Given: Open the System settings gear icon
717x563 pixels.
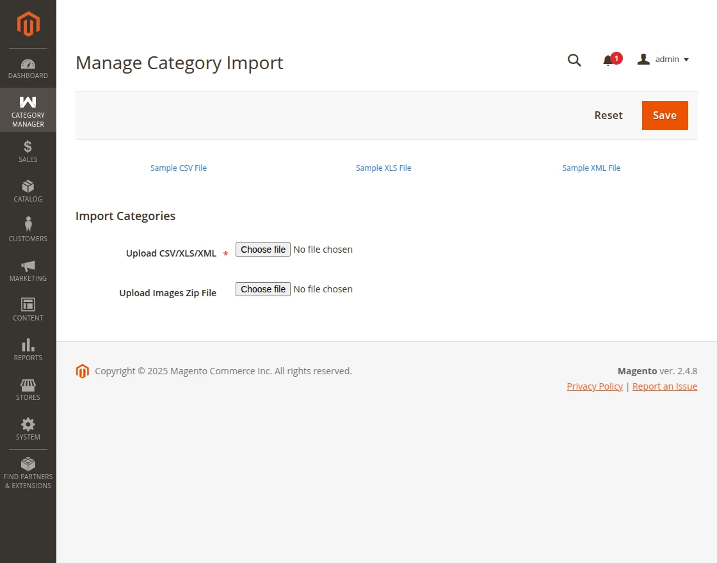Looking at the screenshot, I should [28, 429].
